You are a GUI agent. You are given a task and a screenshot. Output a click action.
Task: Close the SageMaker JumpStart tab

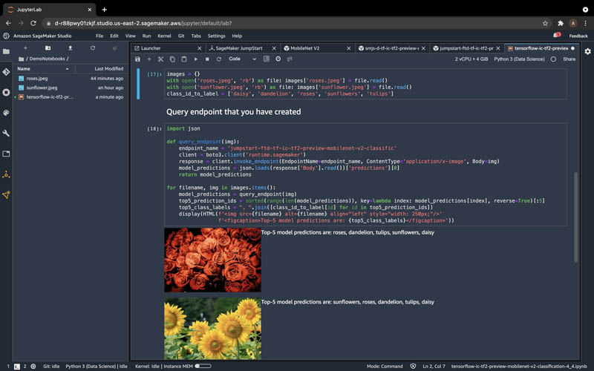[274, 48]
